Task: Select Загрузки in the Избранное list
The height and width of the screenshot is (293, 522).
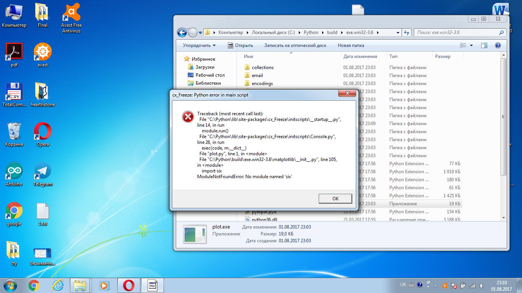Action: (x=205, y=67)
